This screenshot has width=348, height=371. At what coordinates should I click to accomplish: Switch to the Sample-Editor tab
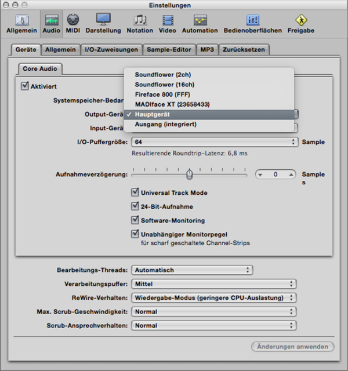[x=169, y=50]
